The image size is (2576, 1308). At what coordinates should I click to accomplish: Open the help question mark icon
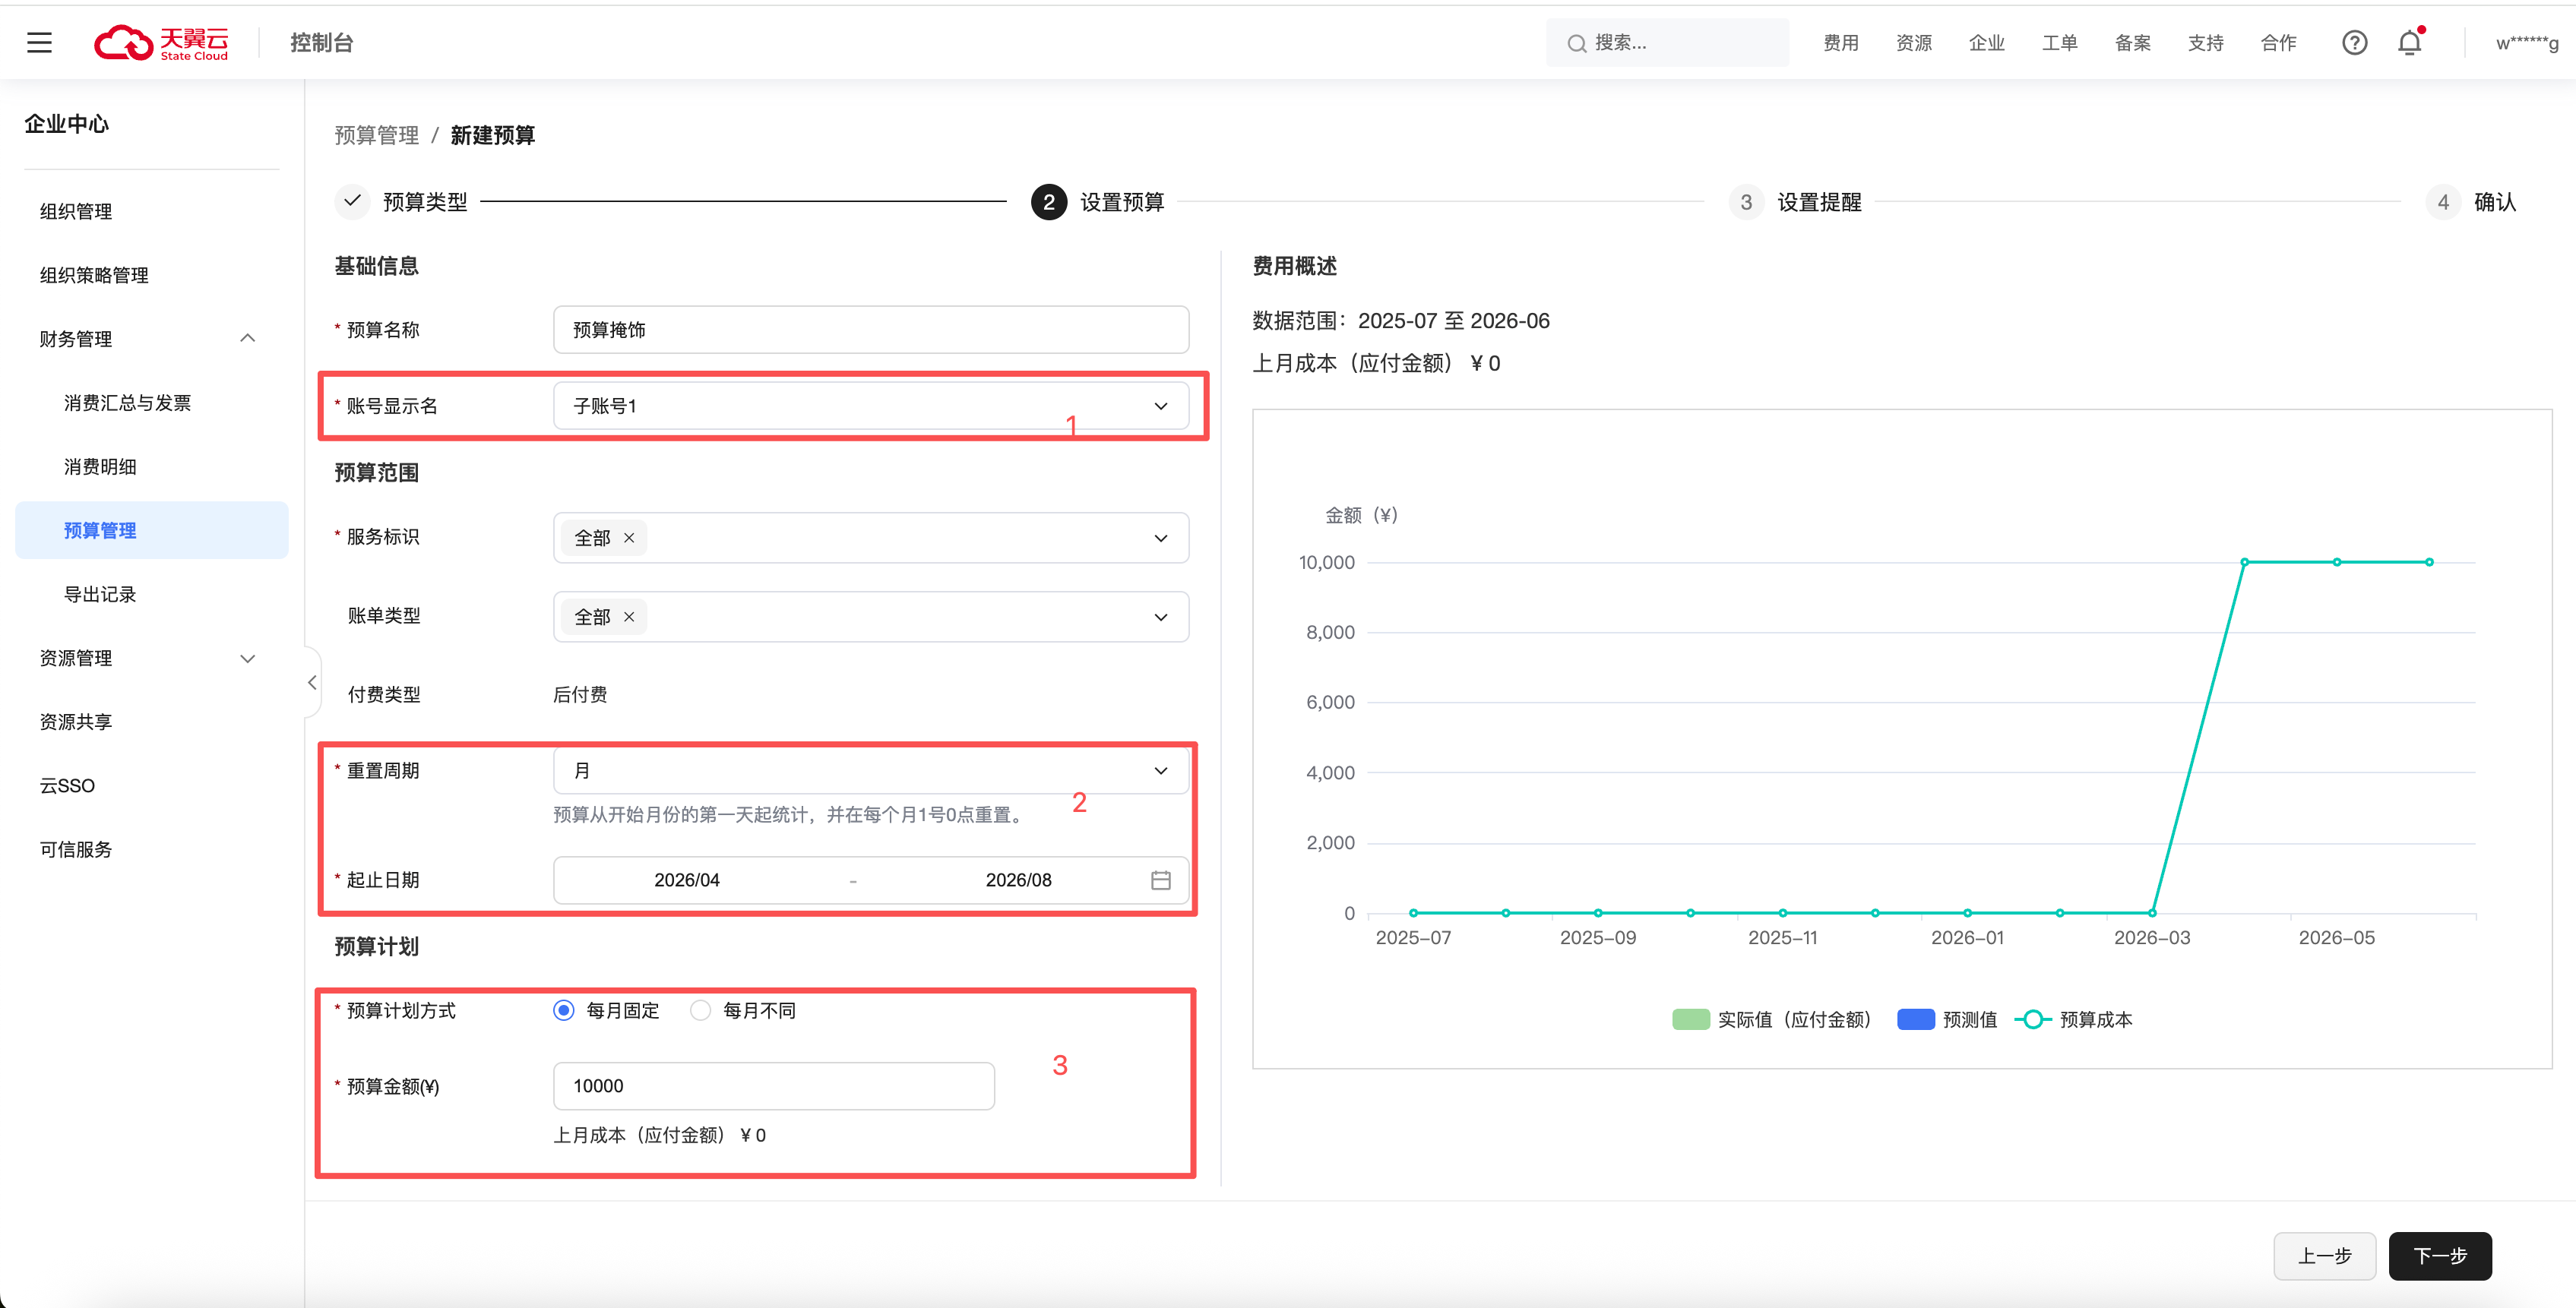tap(2354, 43)
